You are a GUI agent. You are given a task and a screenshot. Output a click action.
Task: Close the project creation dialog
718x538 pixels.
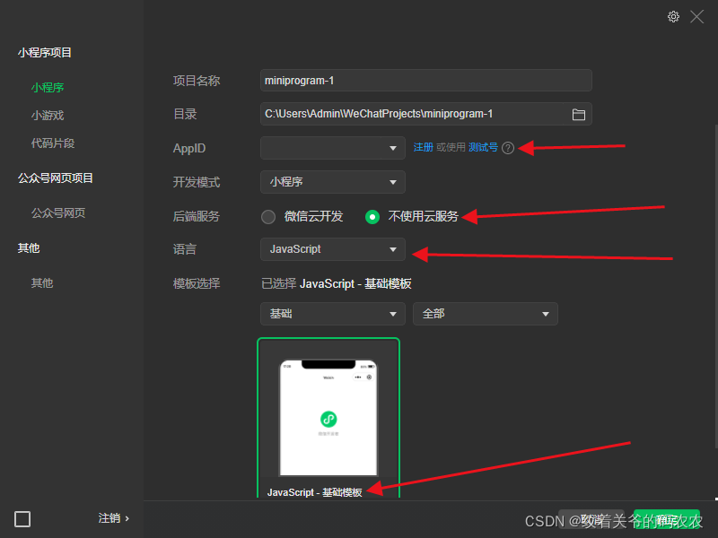pos(697,17)
